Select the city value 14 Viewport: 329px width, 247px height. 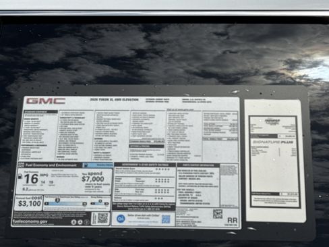coord(42,182)
